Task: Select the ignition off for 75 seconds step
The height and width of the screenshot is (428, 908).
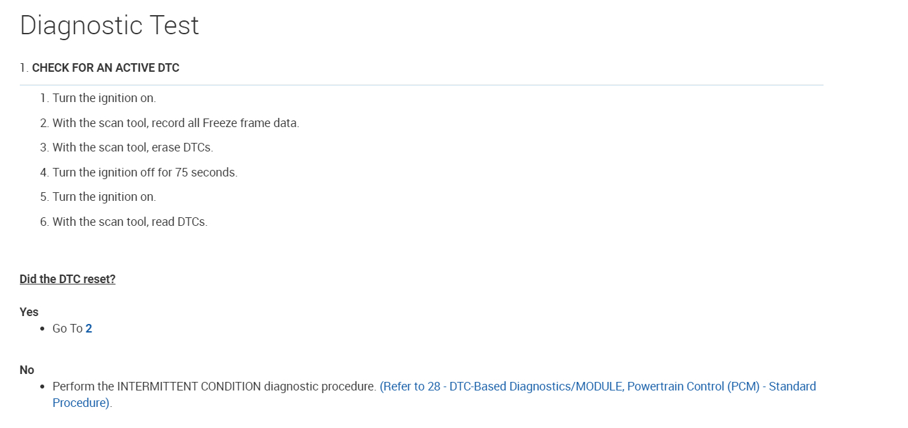Action: click(x=145, y=173)
